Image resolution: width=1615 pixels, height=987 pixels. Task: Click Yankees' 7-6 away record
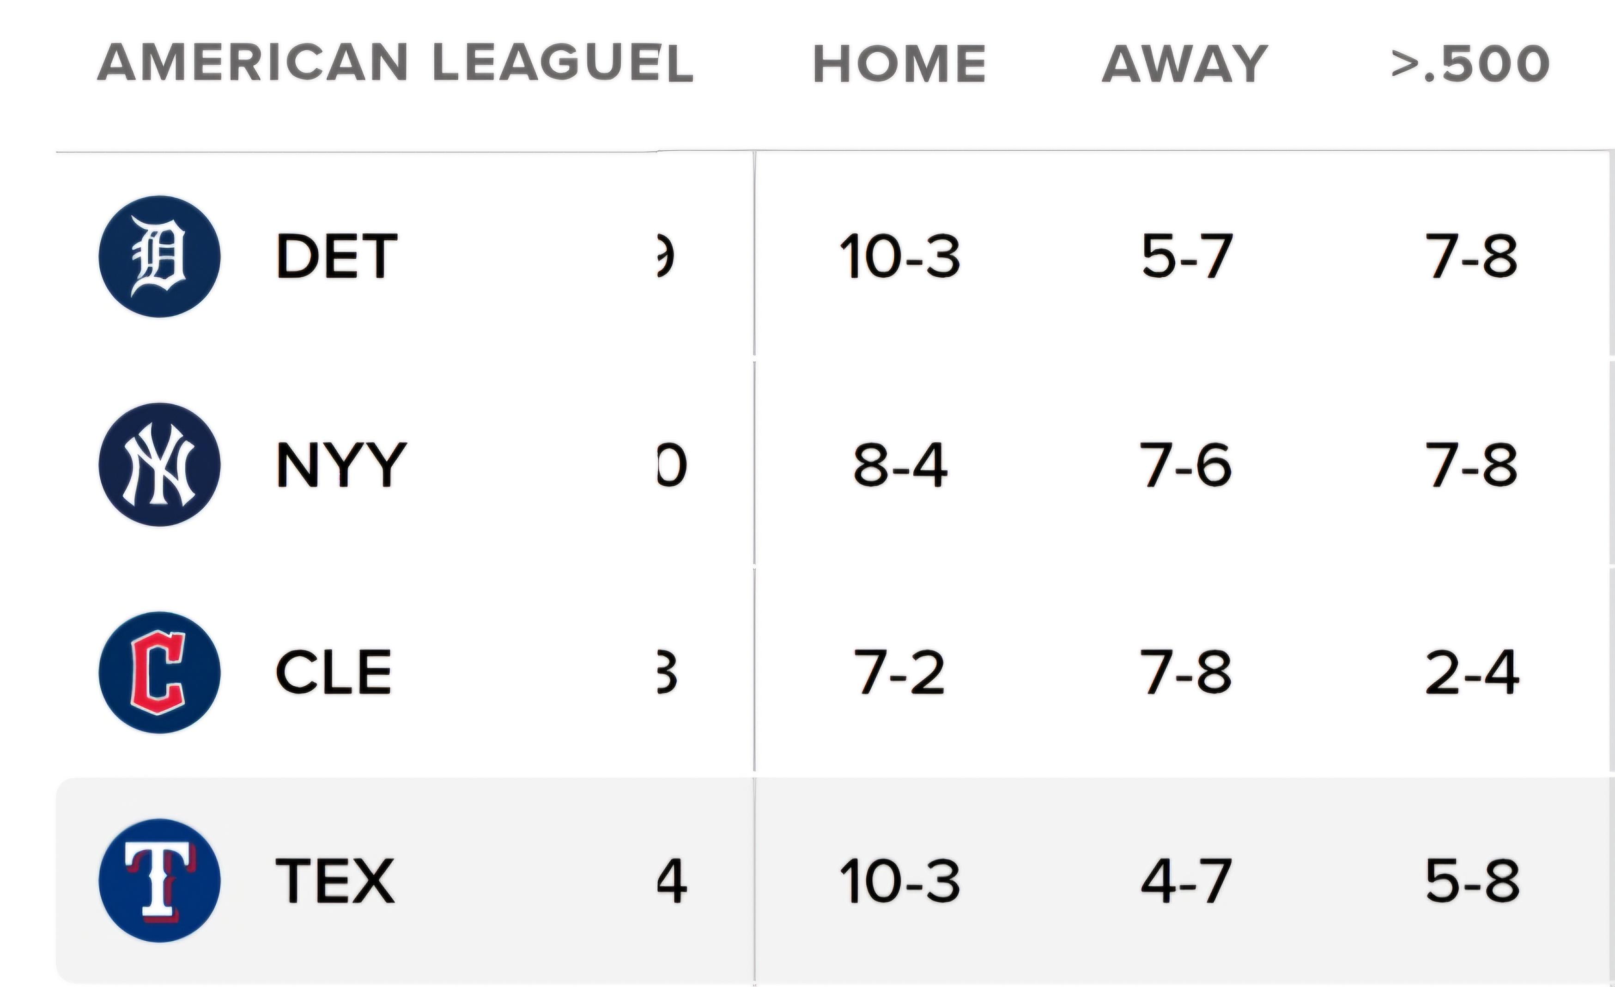(x=1186, y=465)
